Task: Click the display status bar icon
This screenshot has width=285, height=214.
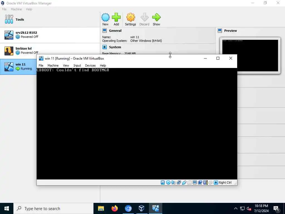Action: (195, 183)
